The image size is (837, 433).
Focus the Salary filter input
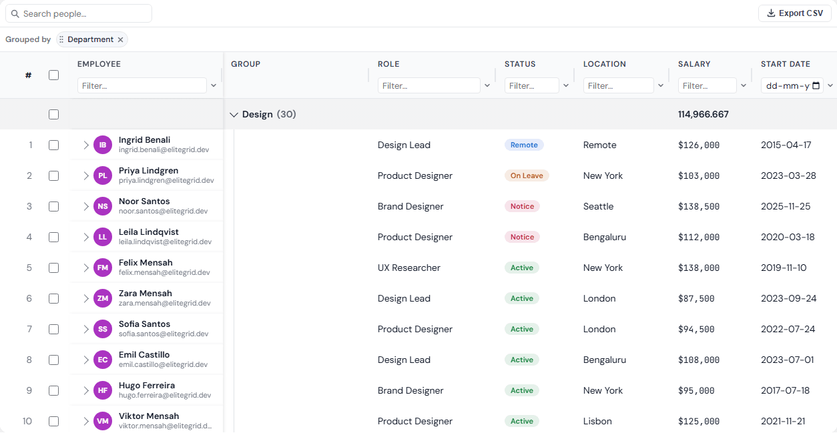coord(708,85)
